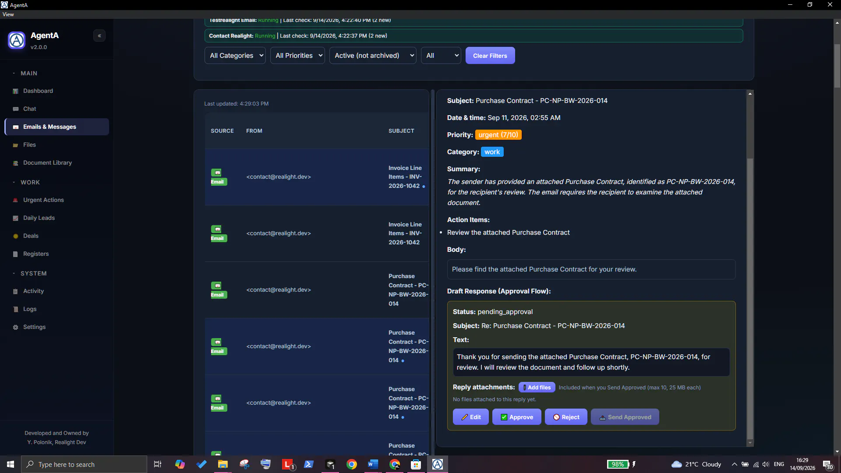841x473 pixels.
Task: Click the Clear Filters button
Action: (x=490, y=56)
